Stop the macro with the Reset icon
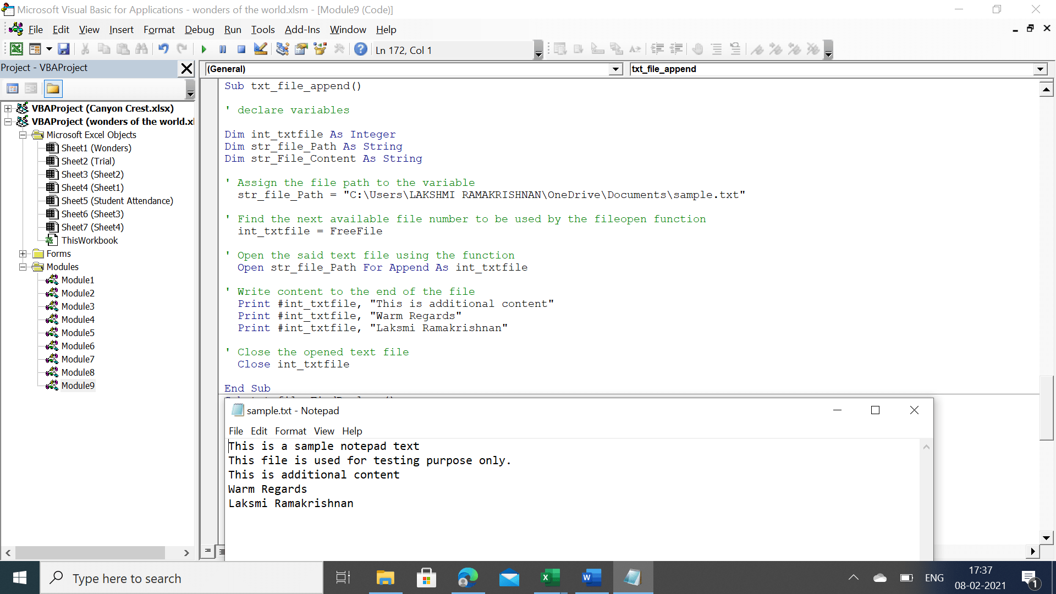This screenshot has width=1056, height=594. click(241, 49)
